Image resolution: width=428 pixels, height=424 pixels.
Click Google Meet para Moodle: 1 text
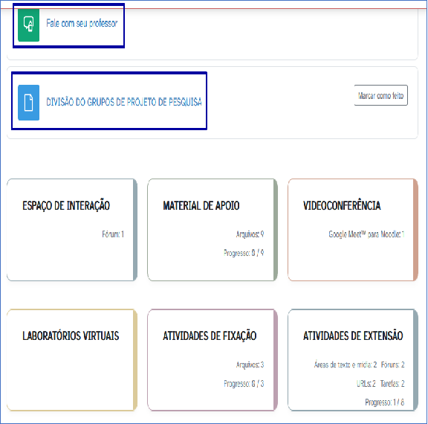(366, 234)
